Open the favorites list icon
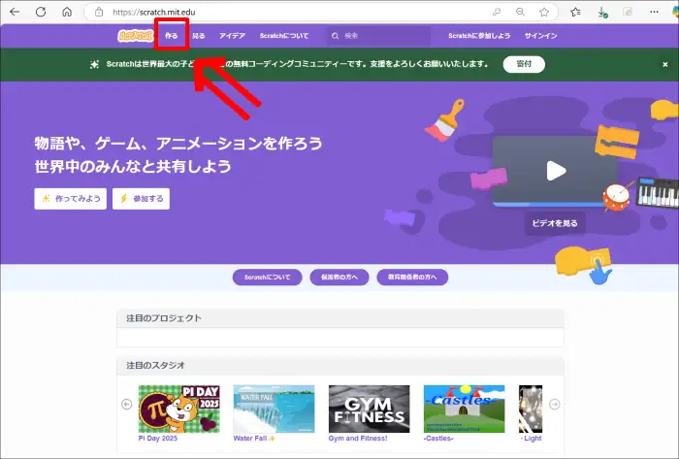This screenshot has width=679, height=459. point(575,12)
